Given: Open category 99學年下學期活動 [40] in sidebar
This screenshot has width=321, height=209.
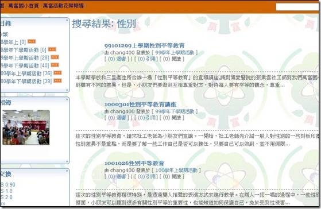Looking at the screenshot, I should point(25,65).
